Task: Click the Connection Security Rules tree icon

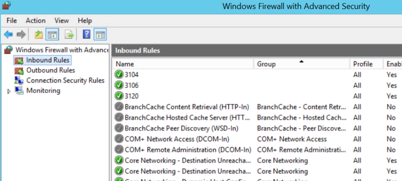Action: pyautogui.click(x=19, y=80)
